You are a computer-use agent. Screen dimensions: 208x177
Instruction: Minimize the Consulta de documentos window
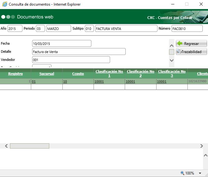[173, 4]
